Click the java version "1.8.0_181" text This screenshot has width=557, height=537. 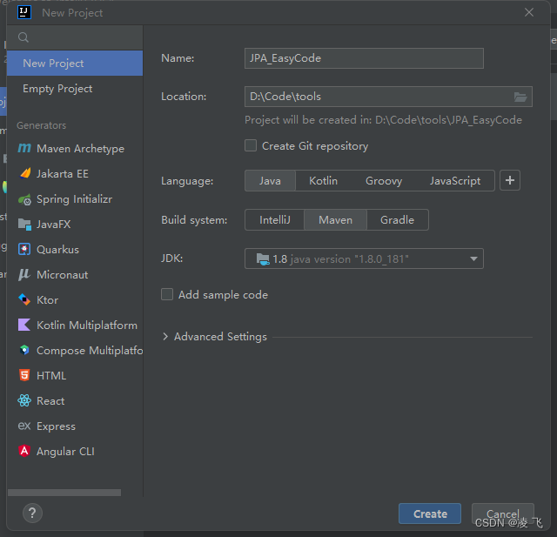coord(350,258)
